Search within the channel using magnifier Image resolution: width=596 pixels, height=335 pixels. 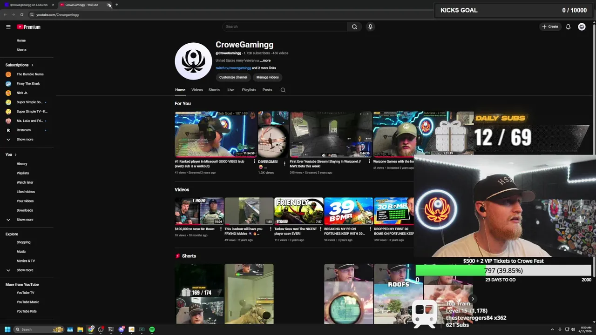pos(283,90)
